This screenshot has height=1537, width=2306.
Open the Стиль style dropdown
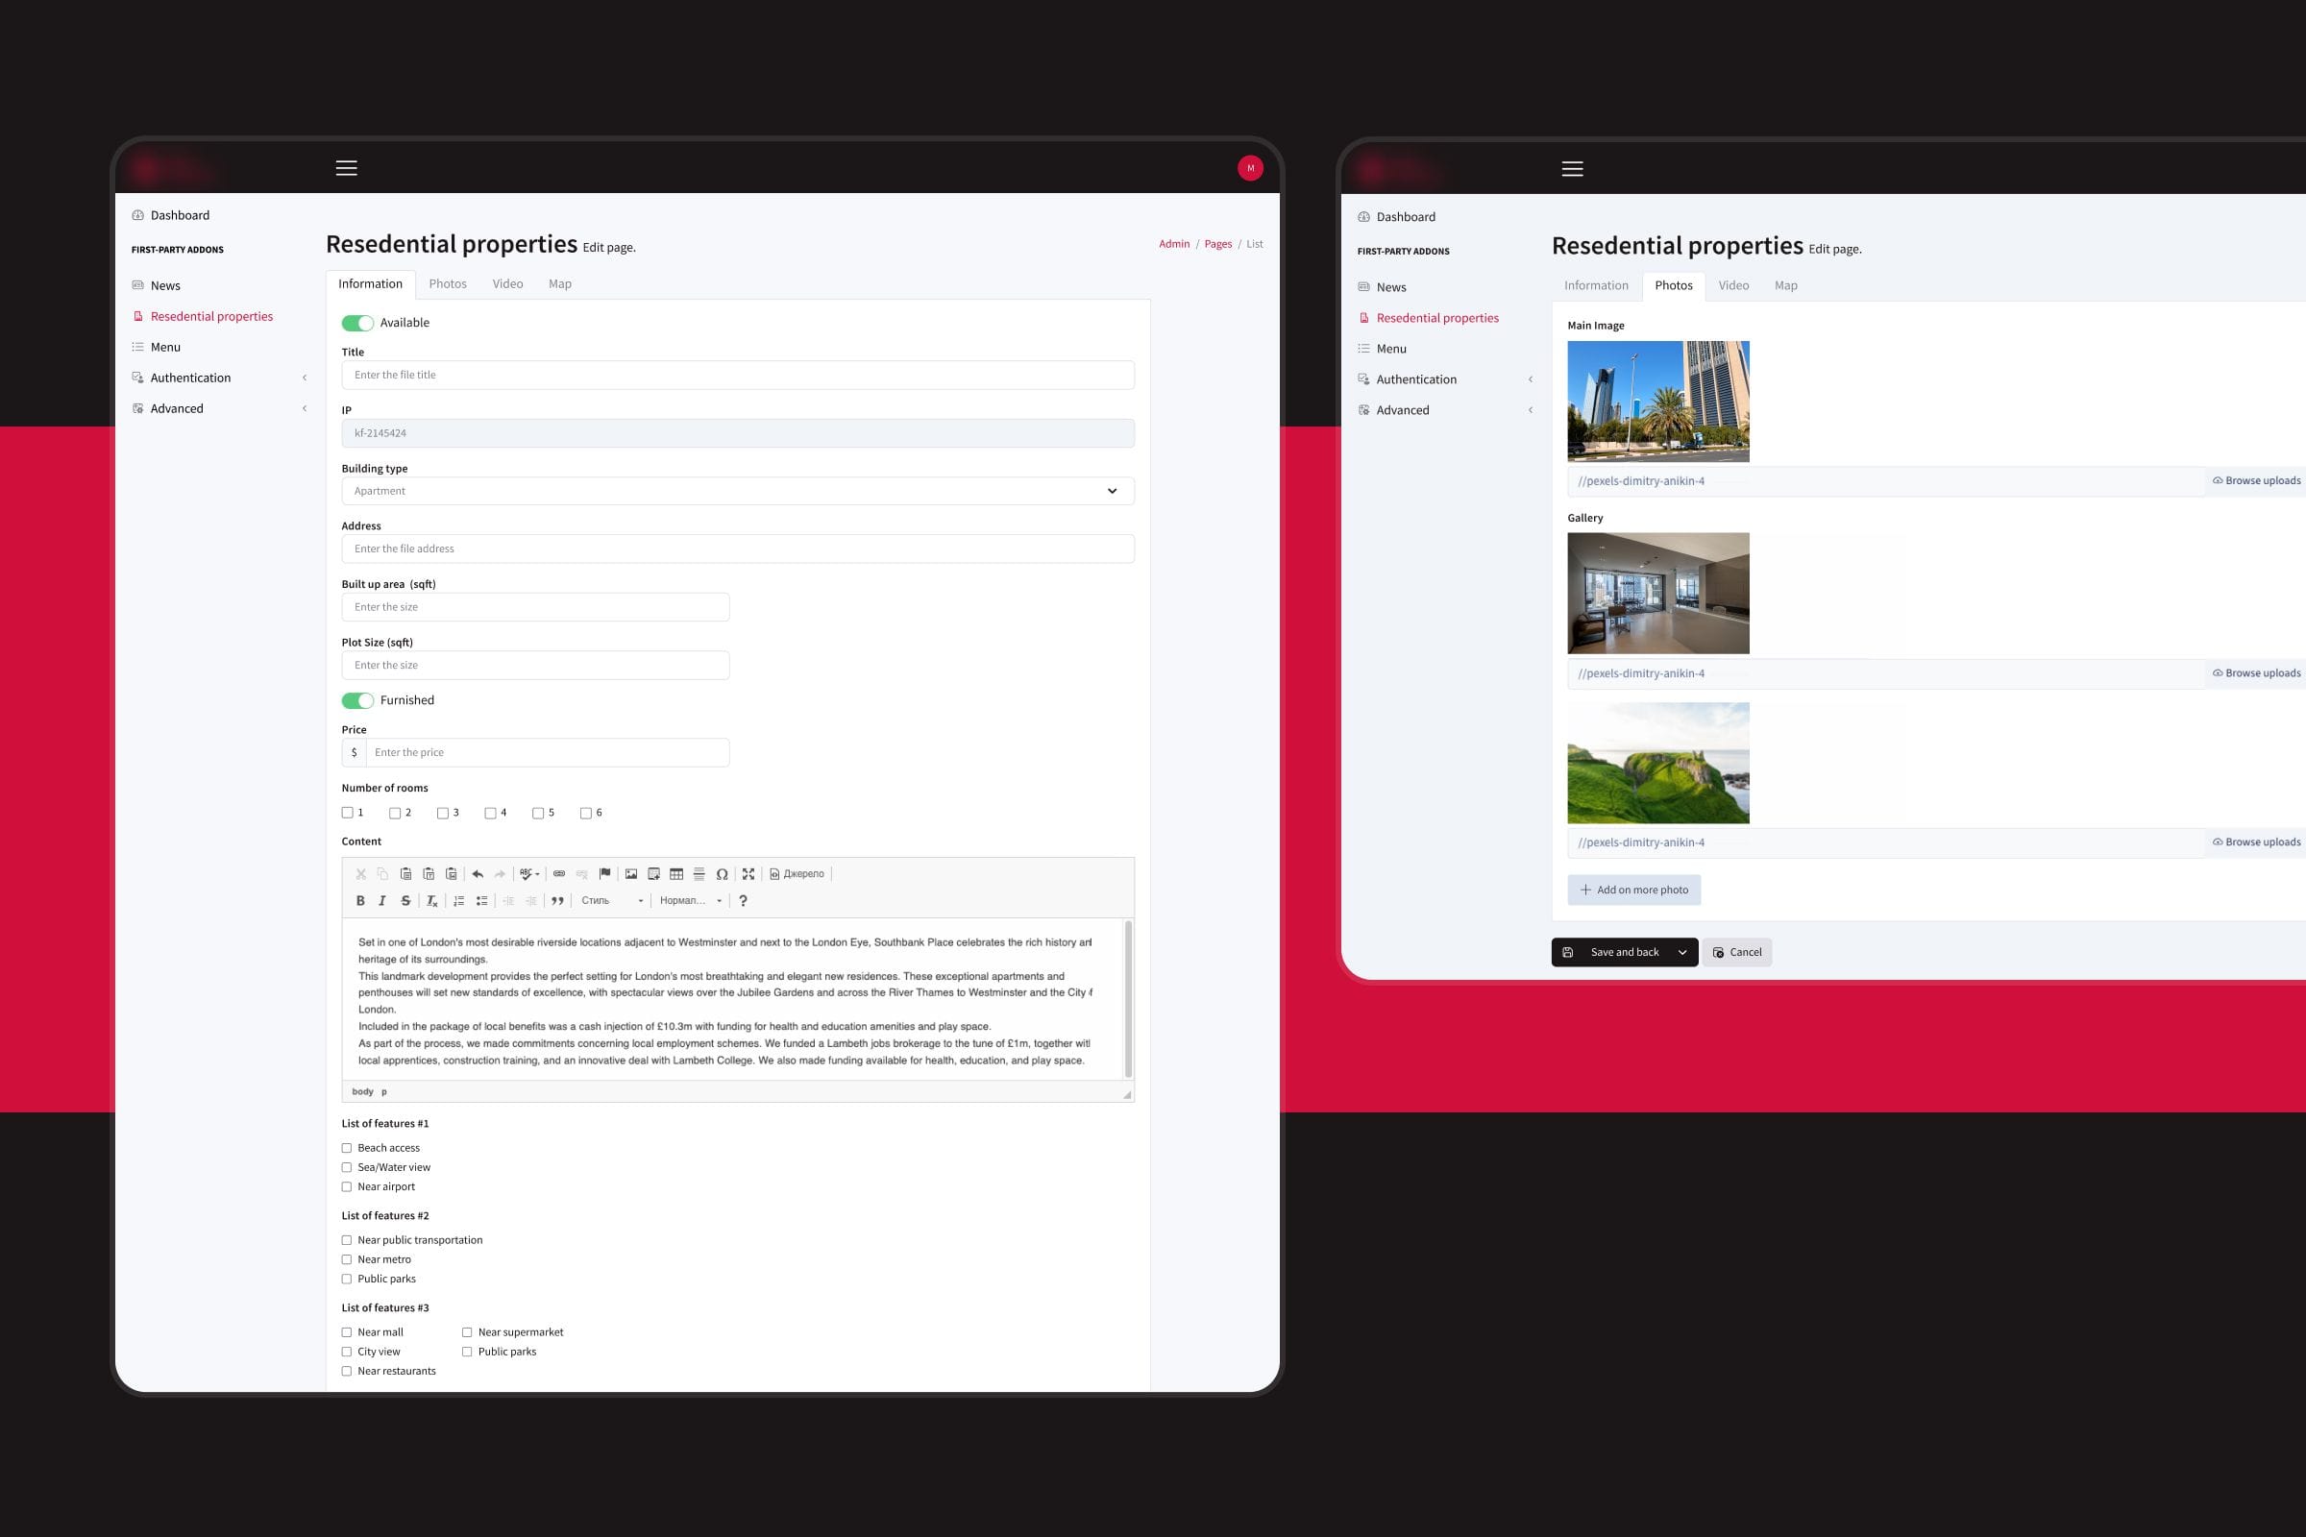pos(612,901)
